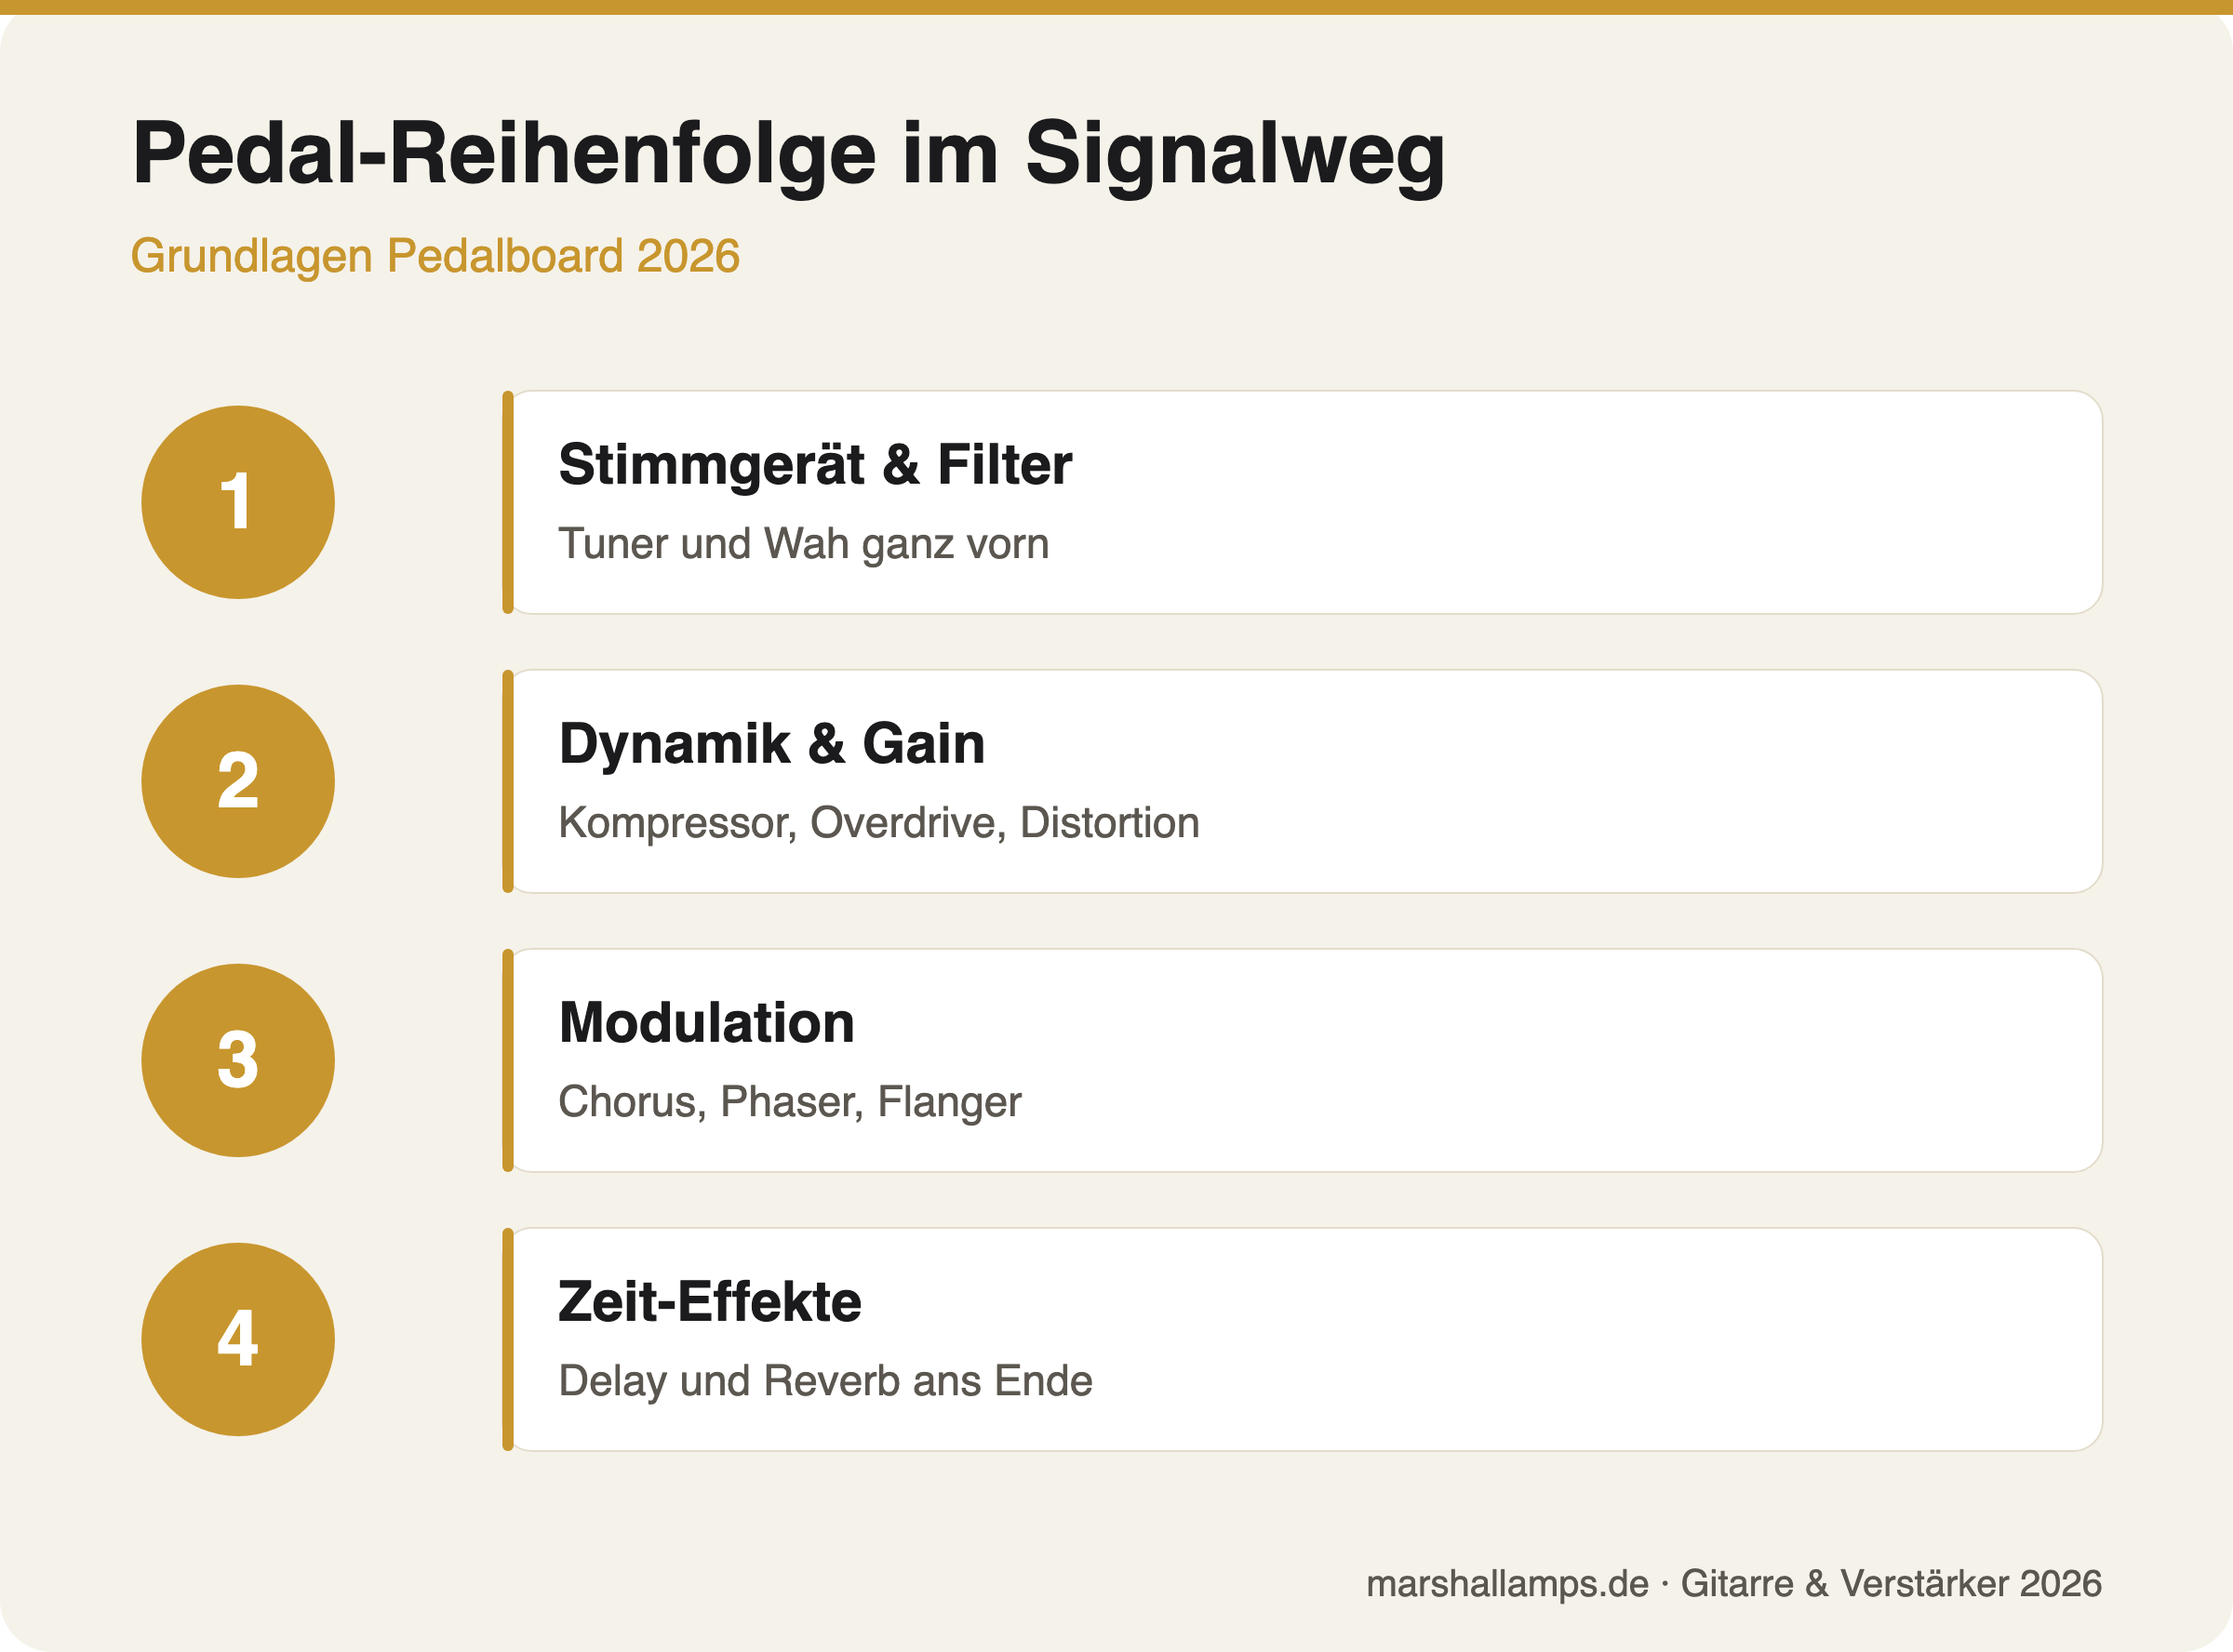Click 'Kompressor, Overdrive, Distortion' description
The image size is (2233, 1652).
point(879,823)
